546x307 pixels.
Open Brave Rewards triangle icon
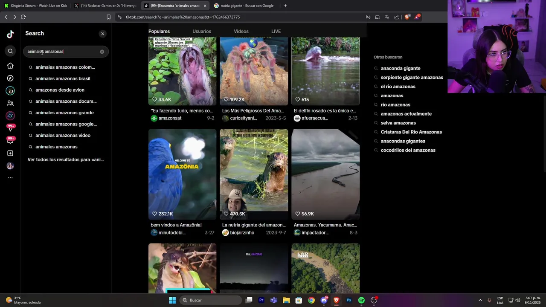point(417,17)
